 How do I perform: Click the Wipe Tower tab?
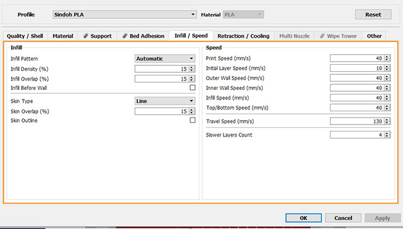coord(338,36)
